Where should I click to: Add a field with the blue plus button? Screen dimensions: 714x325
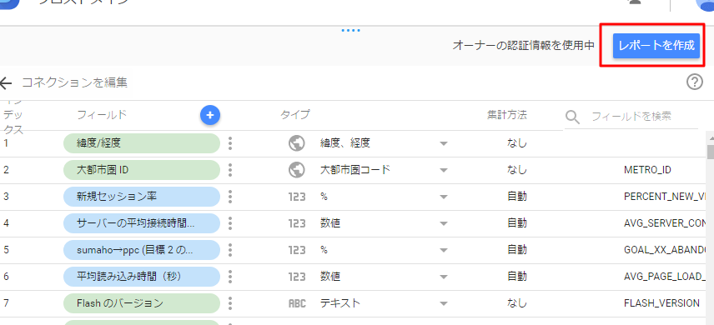click(x=210, y=115)
